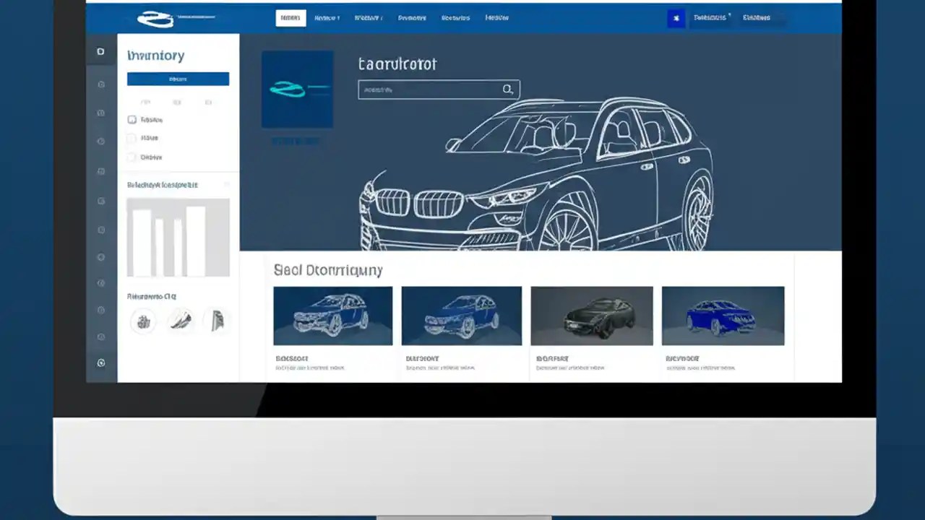925x520 pixels.
Task: Open the account dropdown near the top right
Action: [x=710, y=17]
